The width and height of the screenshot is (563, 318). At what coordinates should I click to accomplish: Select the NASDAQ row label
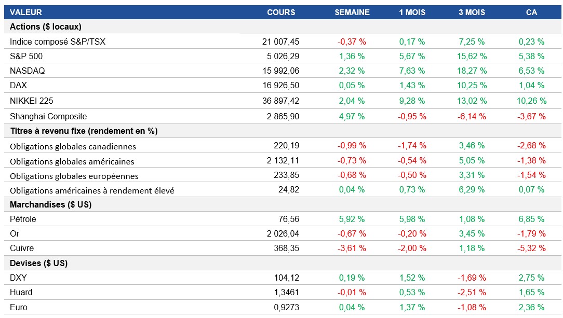point(26,71)
